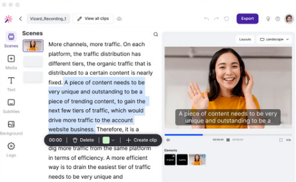Enter fullscreen video preview
The width and height of the screenshot is (296, 182).
[x=281, y=140]
